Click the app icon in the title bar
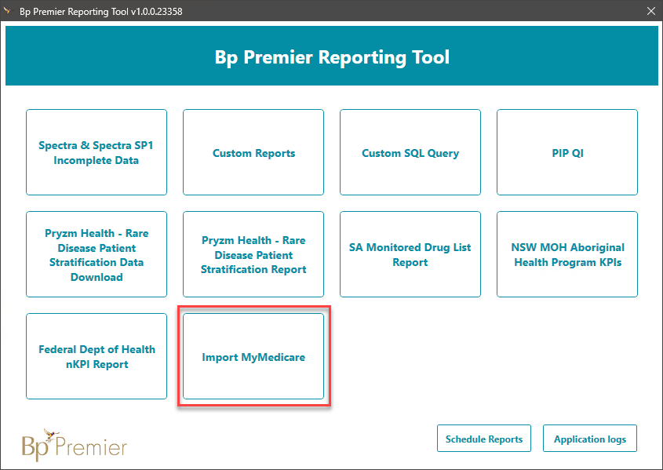Image resolution: width=663 pixels, height=470 pixels. click(x=8, y=10)
